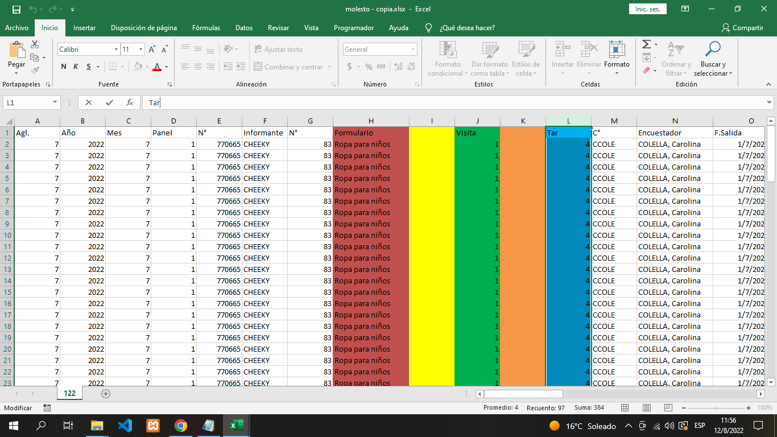Add a new sheet with plus icon
The width and height of the screenshot is (777, 437).
coord(105,393)
